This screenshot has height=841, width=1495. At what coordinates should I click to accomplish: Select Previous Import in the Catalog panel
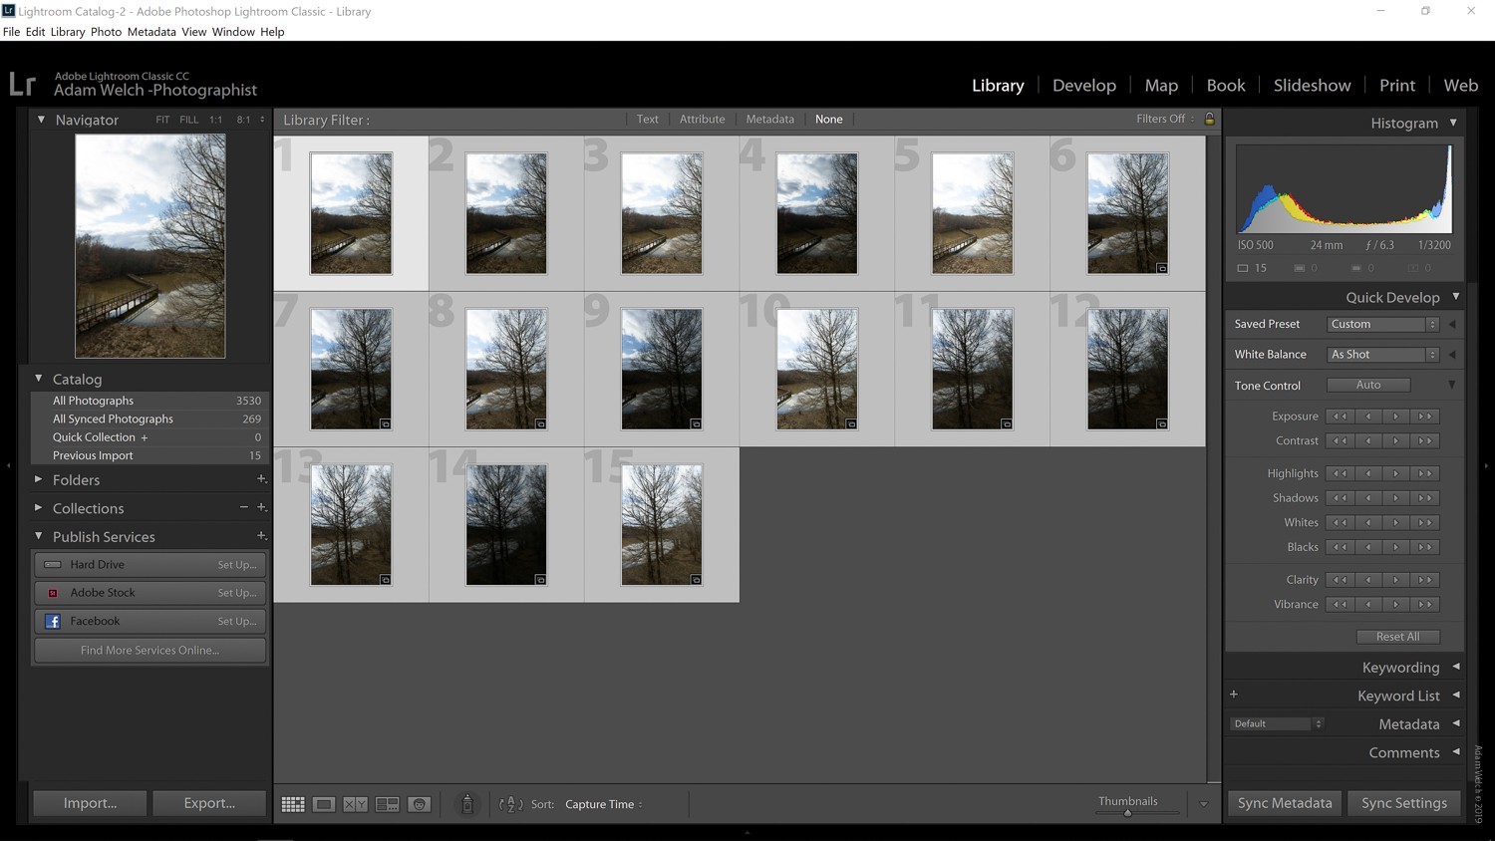tap(93, 455)
